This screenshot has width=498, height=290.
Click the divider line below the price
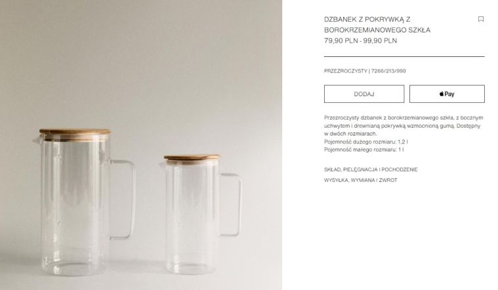(x=404, y=56)
